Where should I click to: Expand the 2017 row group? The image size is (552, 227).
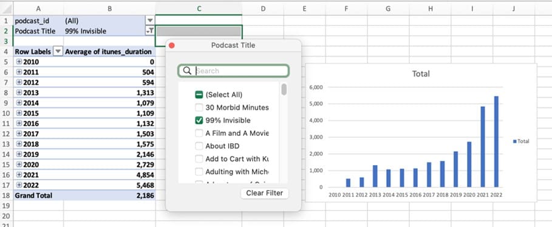coord(19,134)
